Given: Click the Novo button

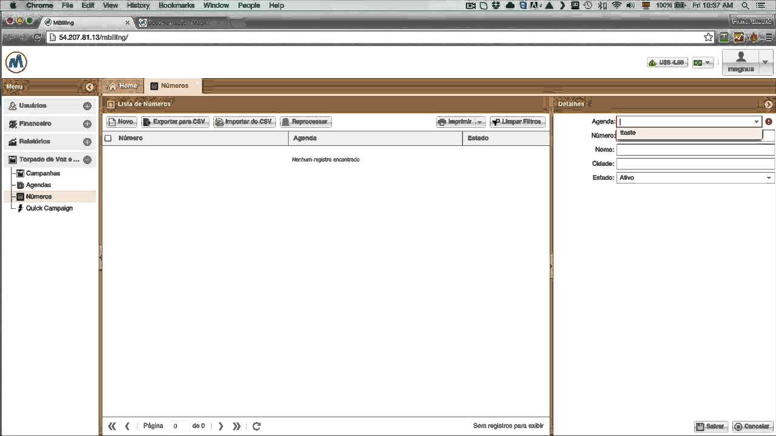Looking at the screenshot, I should [121, 122].
